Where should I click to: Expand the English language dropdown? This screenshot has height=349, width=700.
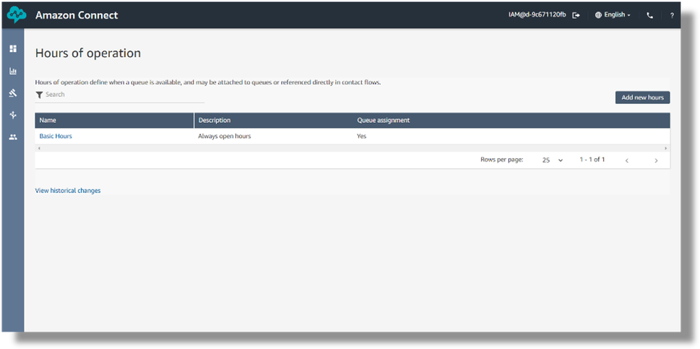[x=613, y=15]
